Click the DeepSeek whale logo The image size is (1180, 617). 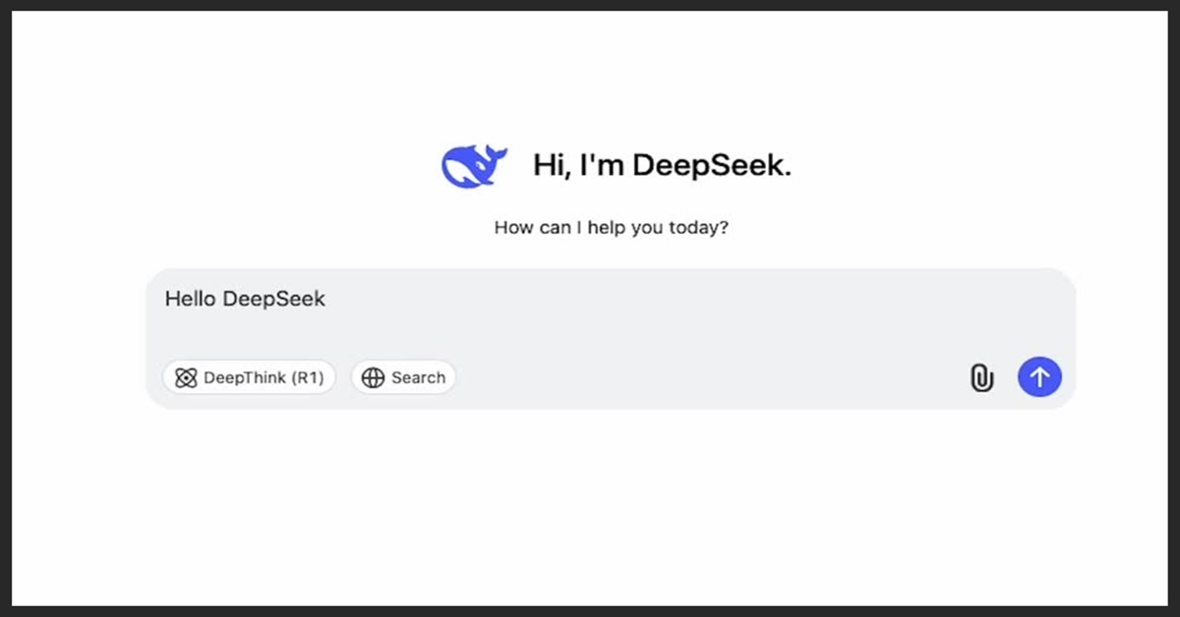click(x=474, y=166)
